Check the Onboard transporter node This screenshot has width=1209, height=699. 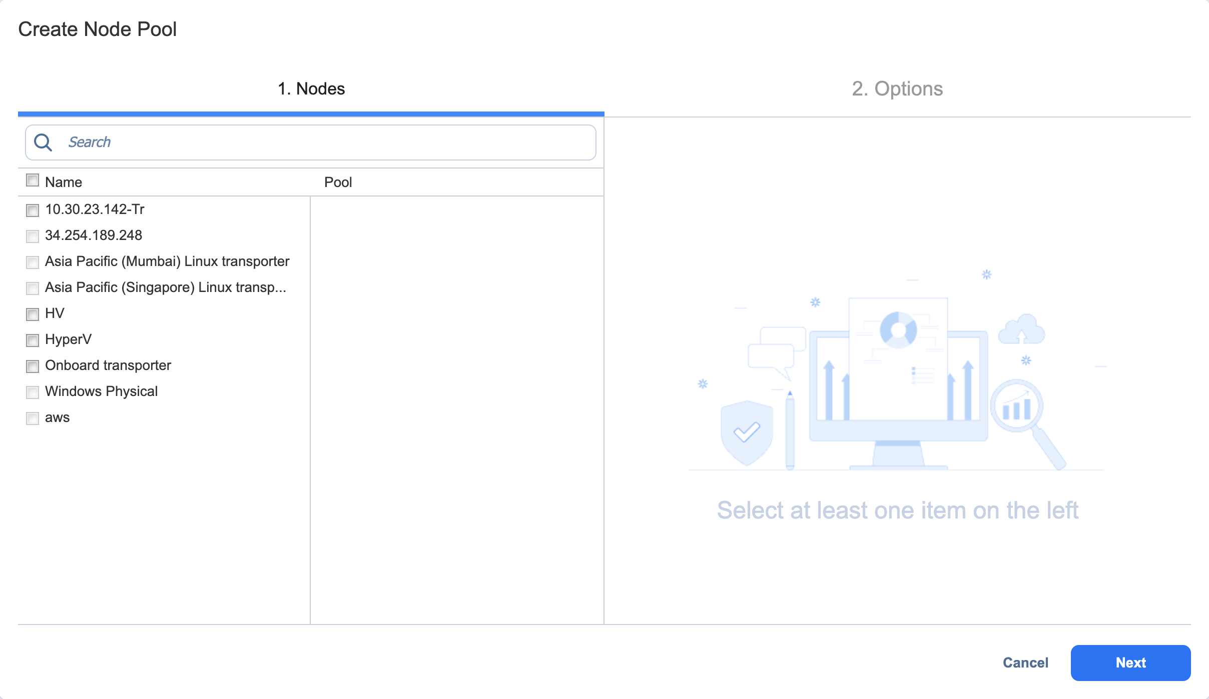pos(33,366)
